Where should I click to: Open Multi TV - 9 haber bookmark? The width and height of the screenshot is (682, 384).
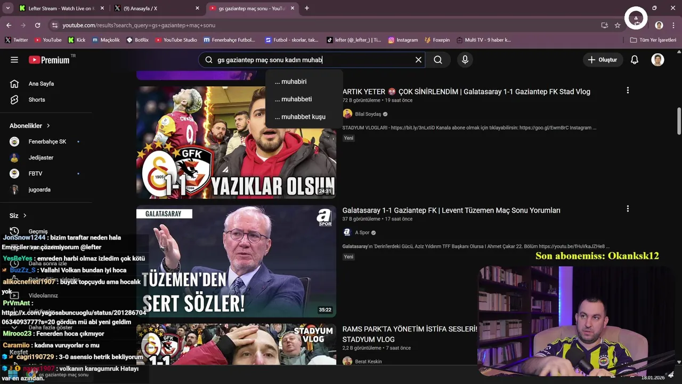pos(483,40)
